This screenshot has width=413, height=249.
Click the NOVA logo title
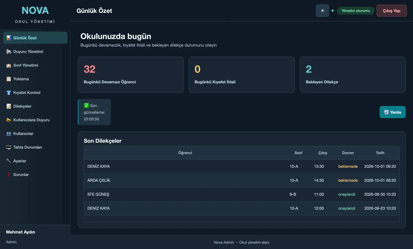tap(35, 11)
